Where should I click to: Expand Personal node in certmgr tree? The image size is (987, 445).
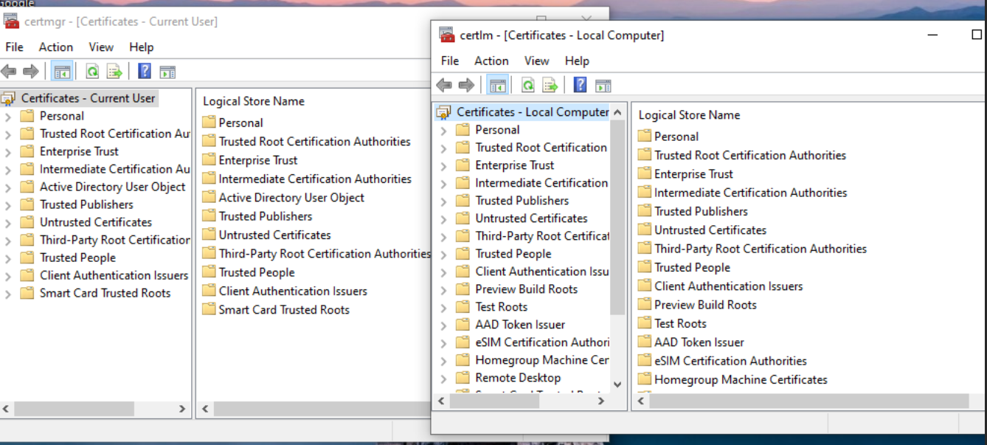8,117
